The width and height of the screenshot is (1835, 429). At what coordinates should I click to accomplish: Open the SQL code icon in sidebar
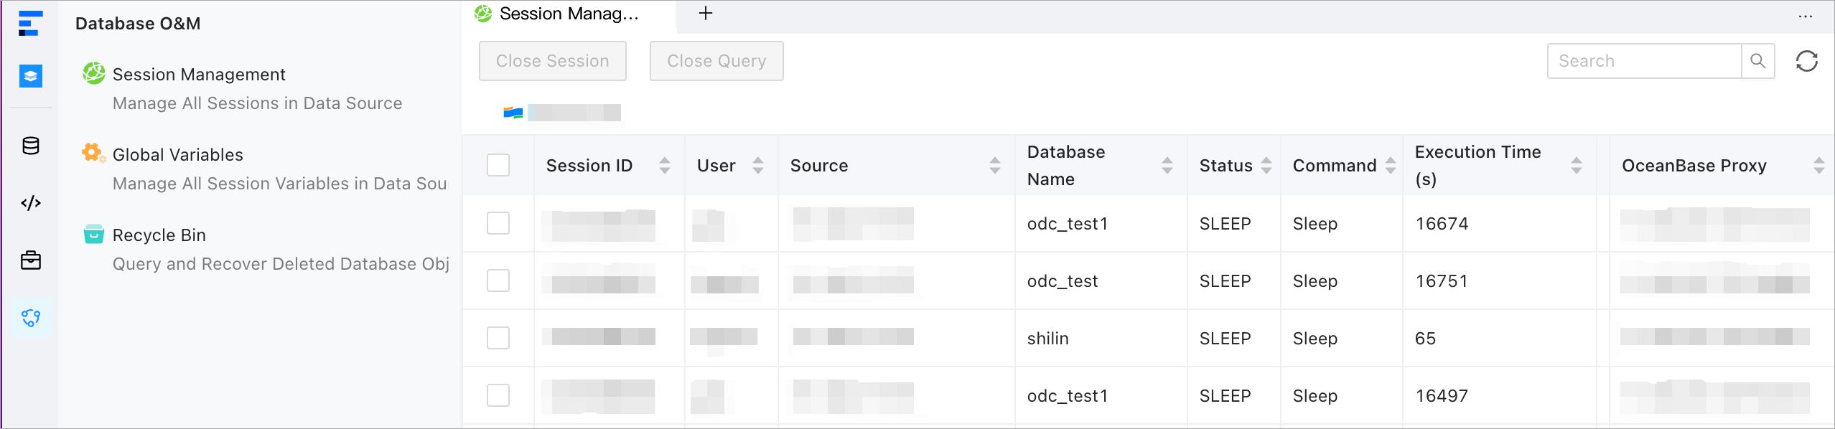31,203
